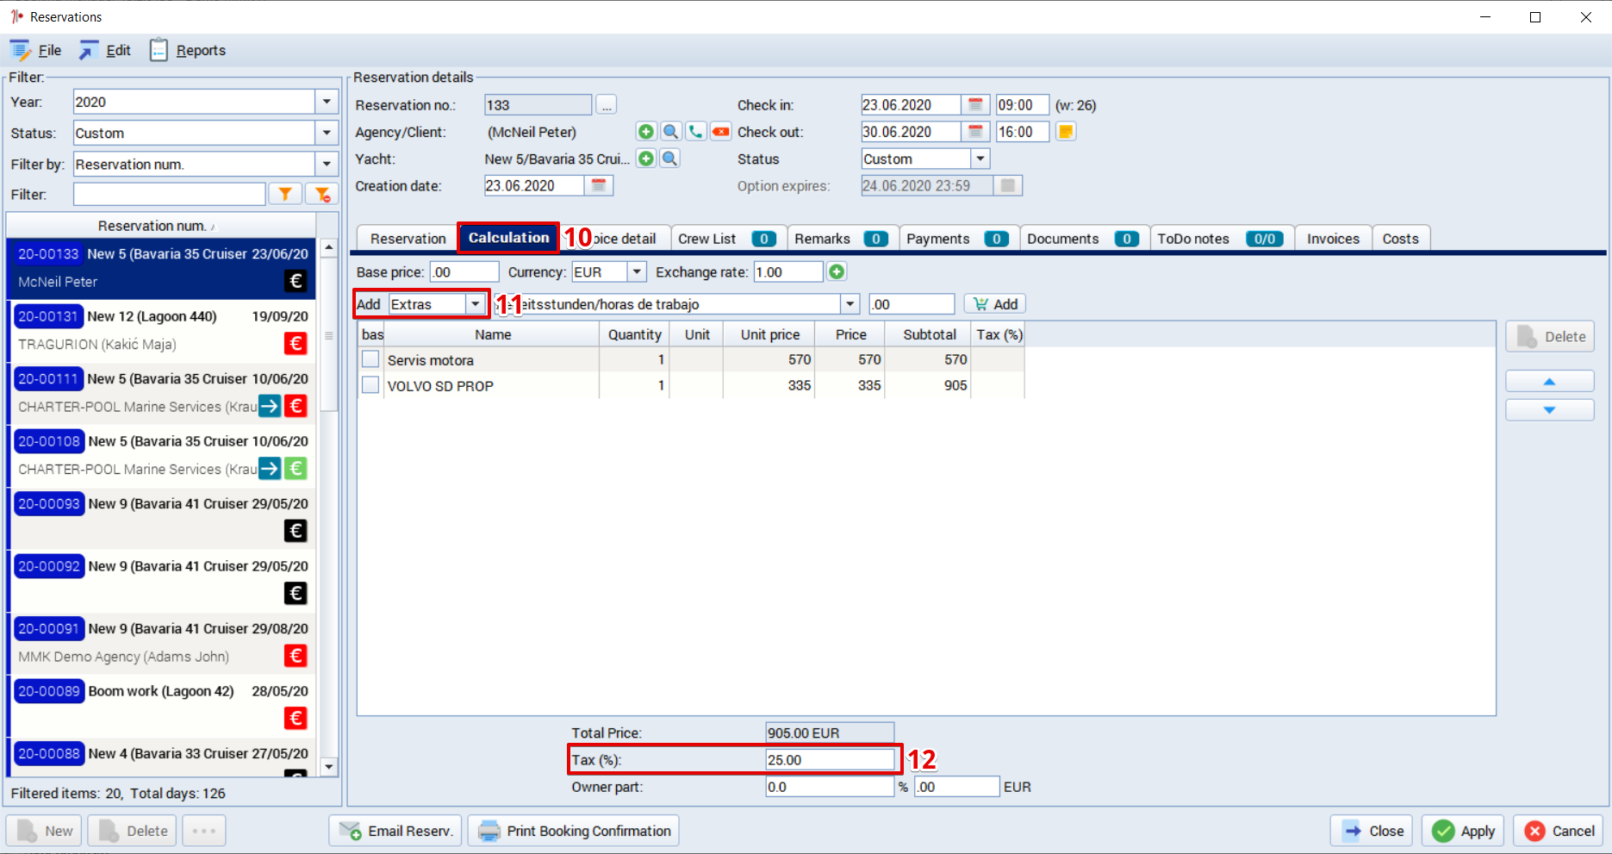
Task: Open the Documents tab
Action: (1084, 239)
